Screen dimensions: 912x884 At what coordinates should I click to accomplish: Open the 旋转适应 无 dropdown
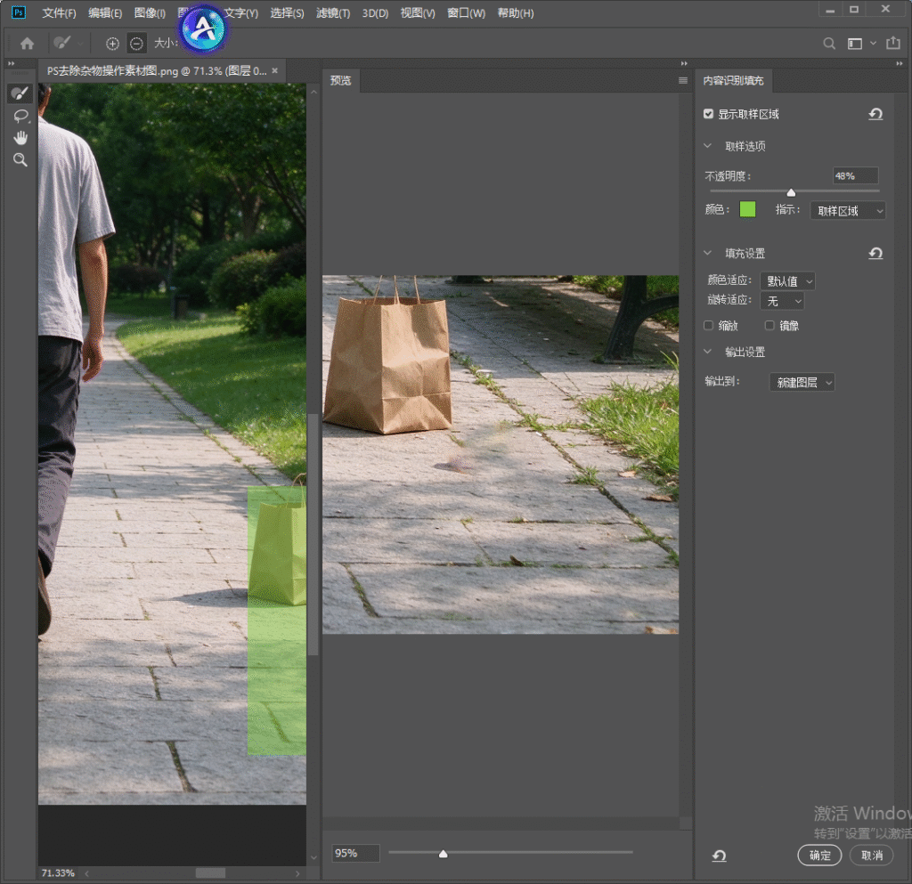pyautogui.click(x=782, y=301)
